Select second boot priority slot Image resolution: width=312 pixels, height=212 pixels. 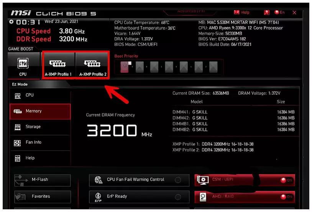140,67
